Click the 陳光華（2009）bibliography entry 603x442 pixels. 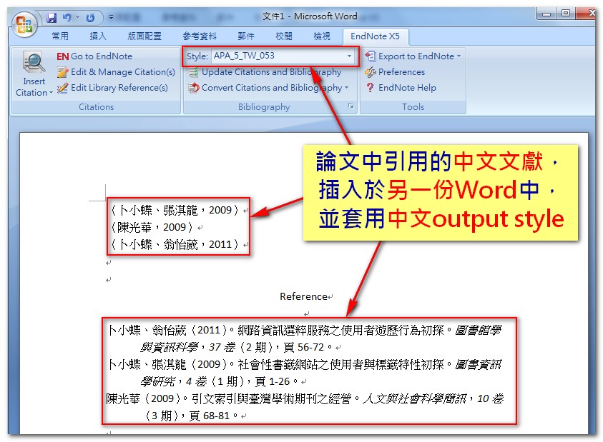[305, 407]
